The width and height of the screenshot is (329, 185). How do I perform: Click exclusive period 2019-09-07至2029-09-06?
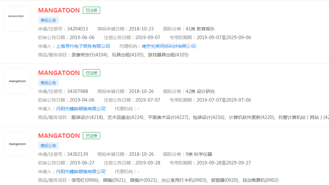click(x=224, y=38)
